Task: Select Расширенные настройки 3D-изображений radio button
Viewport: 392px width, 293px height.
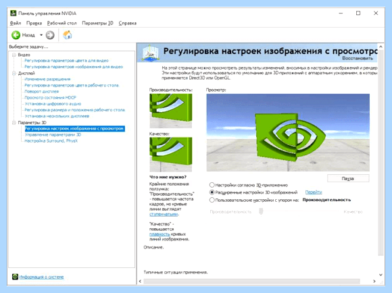Action: pyautogui.click(x=212, y=192)
